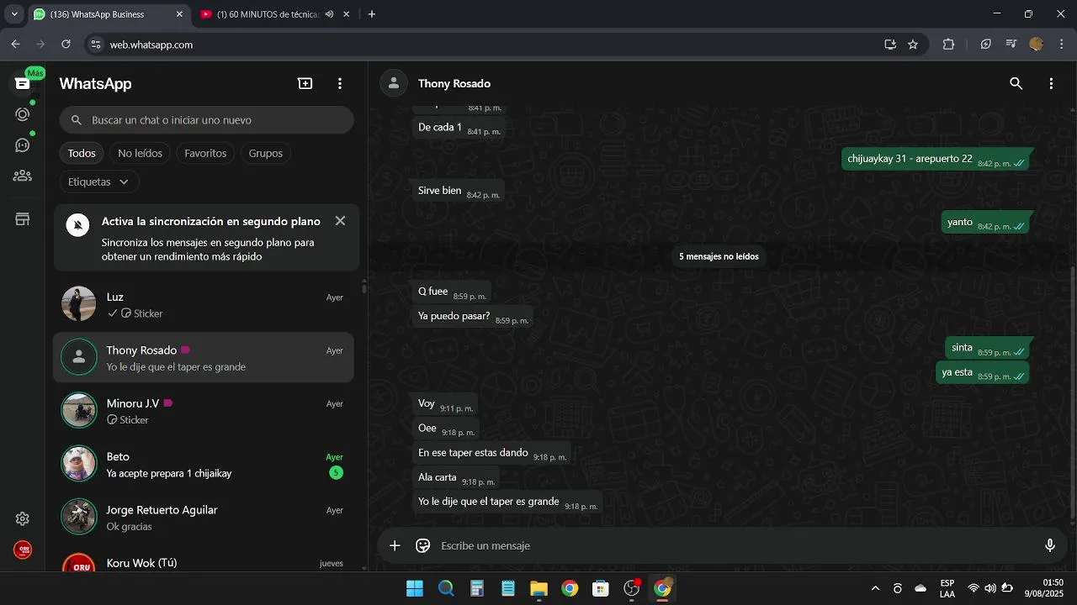Open Microsoft Store from taskbar
Image resolution: width=1077 pixels, height=605 pixels.
click(x=601, y=588)
